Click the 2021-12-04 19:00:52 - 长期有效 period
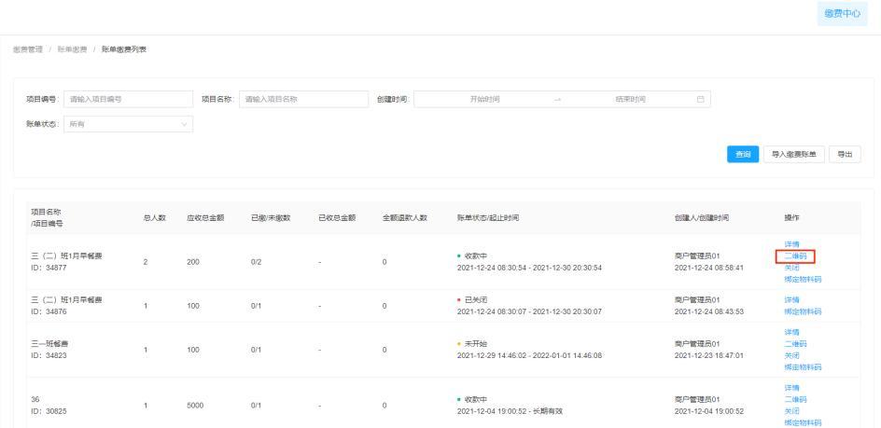 [x=510, y=411]
